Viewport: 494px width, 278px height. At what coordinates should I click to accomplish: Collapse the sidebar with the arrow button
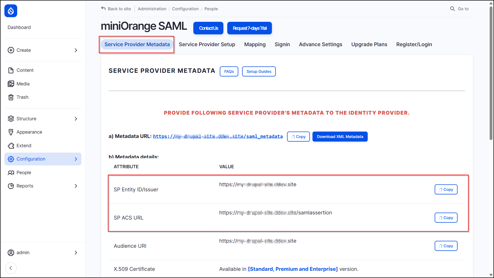click(x=11, y=268)
